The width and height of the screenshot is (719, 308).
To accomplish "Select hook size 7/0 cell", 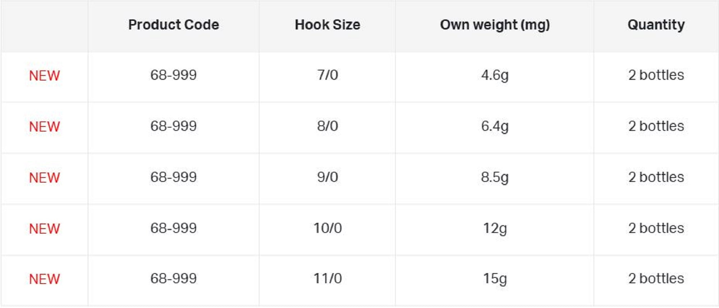I will coord(327,75).
